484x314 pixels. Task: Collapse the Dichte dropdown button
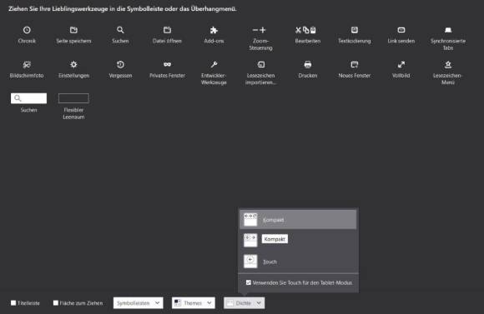click(245, 303)
